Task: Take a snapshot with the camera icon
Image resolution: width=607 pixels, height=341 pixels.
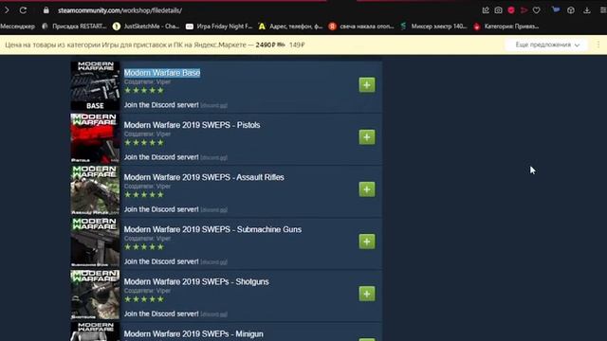Action: (498, 10)
